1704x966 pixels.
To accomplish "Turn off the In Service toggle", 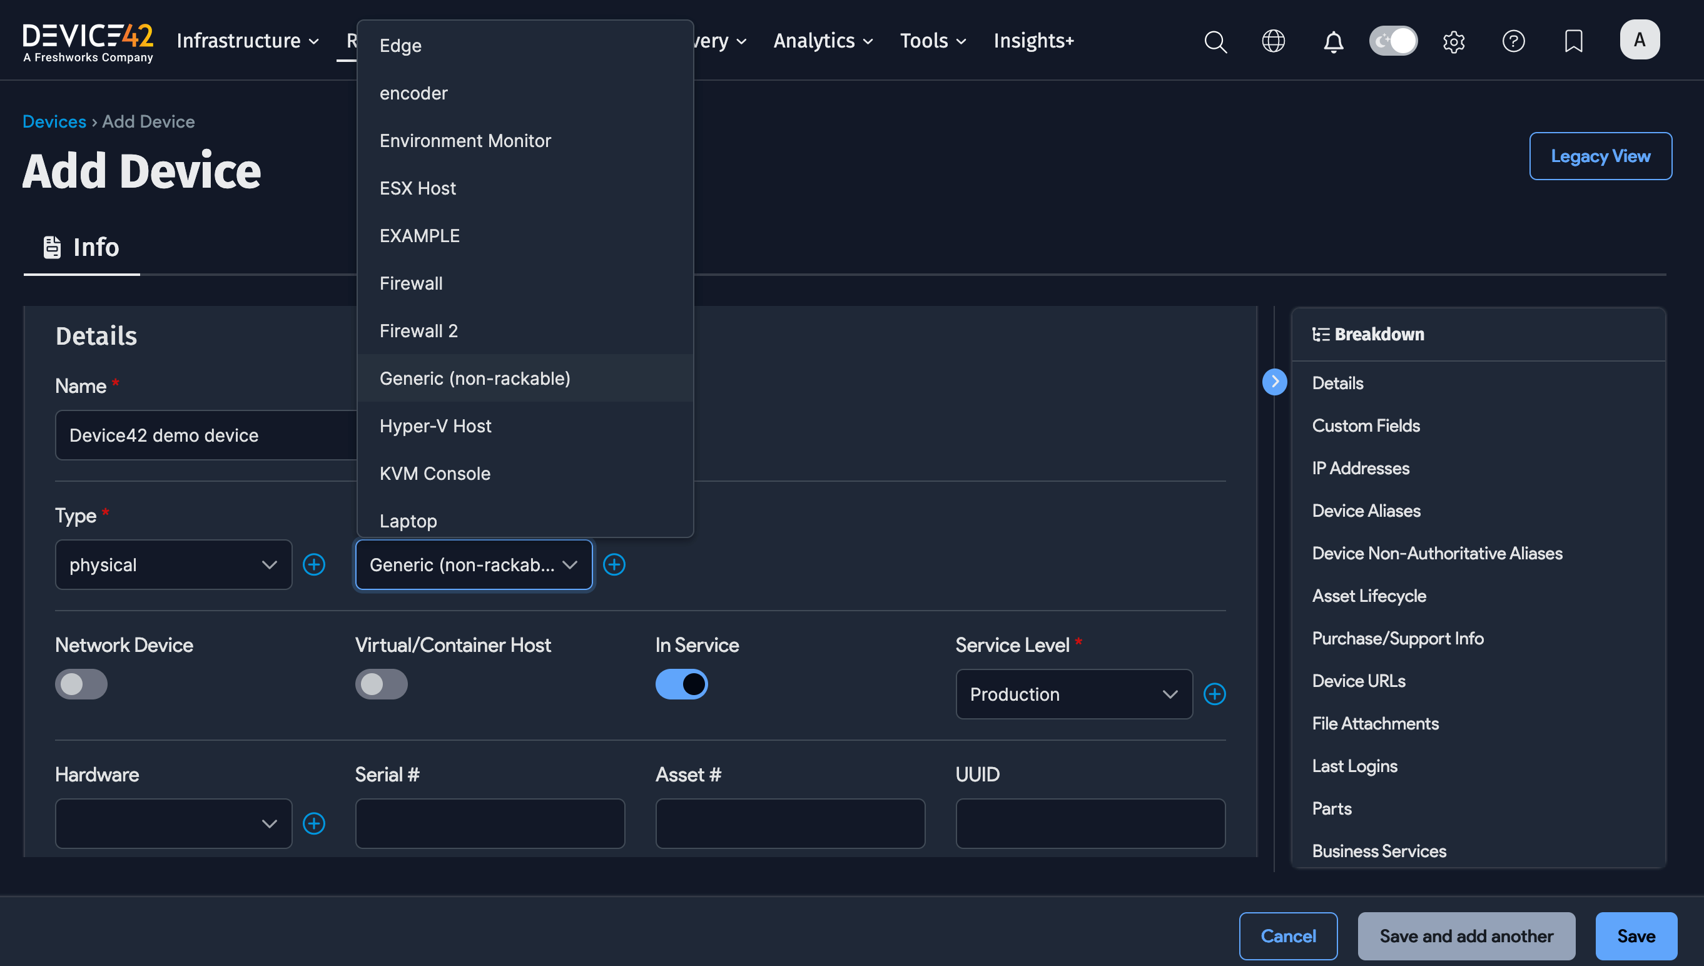I will pos(681,684).
